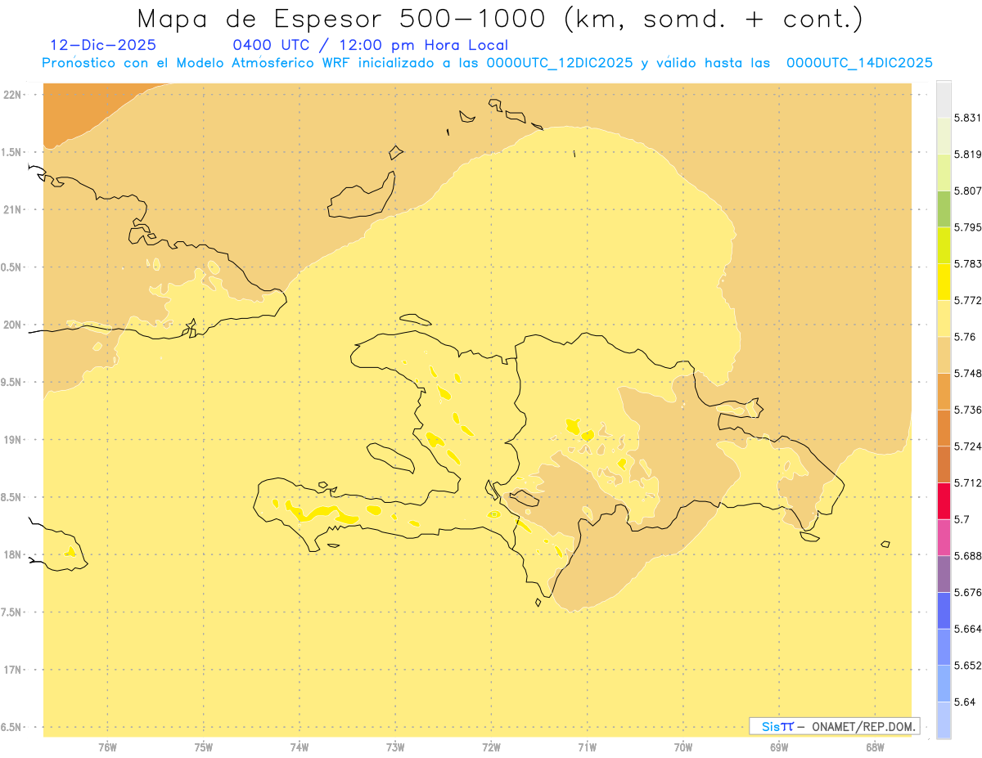Viewport: 982px width, 758px height.
Task: Click the 20N latitude axis label
Action: click(x=12, y=325)
